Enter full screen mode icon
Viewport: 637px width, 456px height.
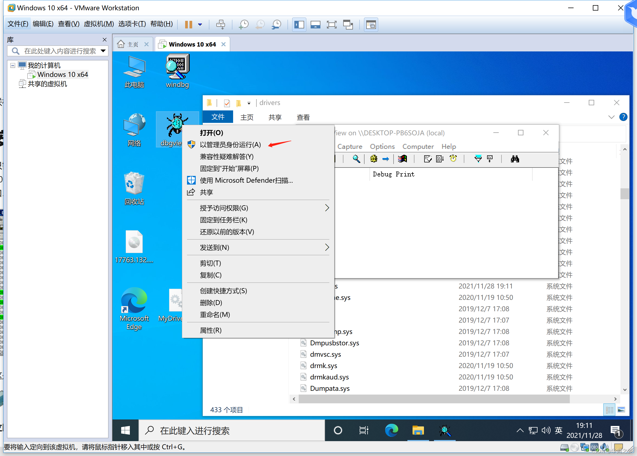(x=332, y=25)
